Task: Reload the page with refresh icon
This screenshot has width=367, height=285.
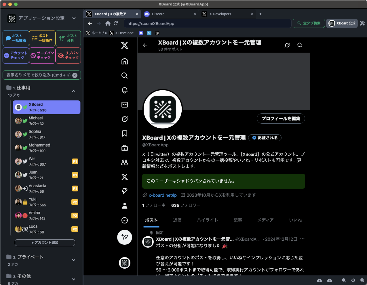Action: pyautogui.click(x=116, y=23)
